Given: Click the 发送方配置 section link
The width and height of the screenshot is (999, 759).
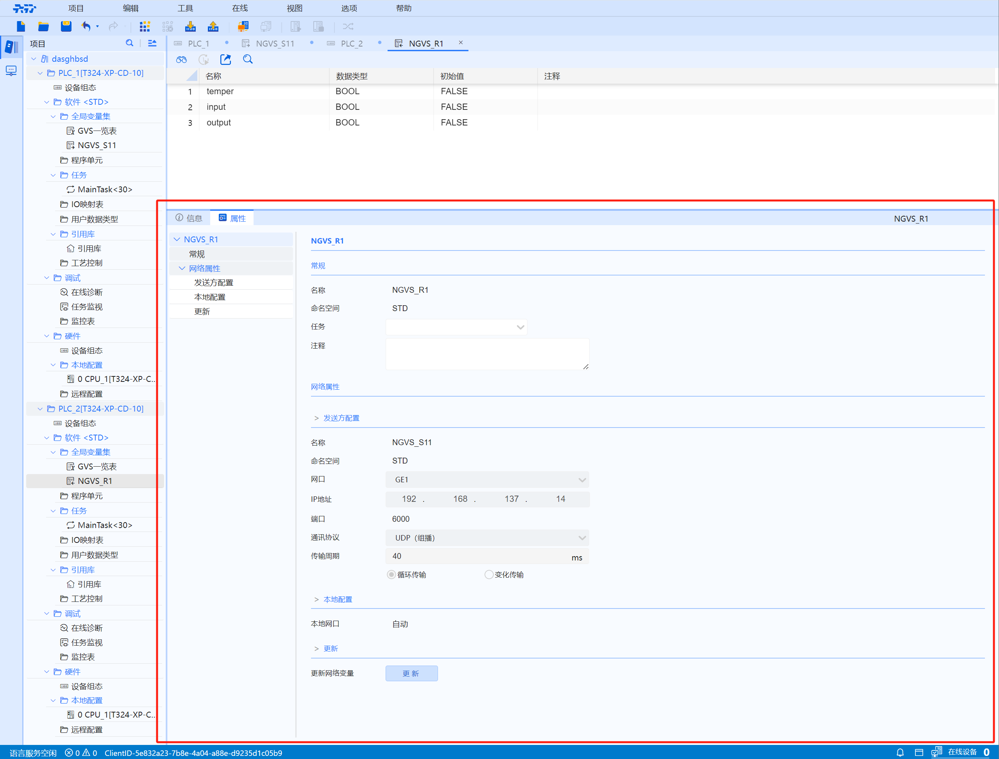Looking at the screenshot, I should pos(341,418).
